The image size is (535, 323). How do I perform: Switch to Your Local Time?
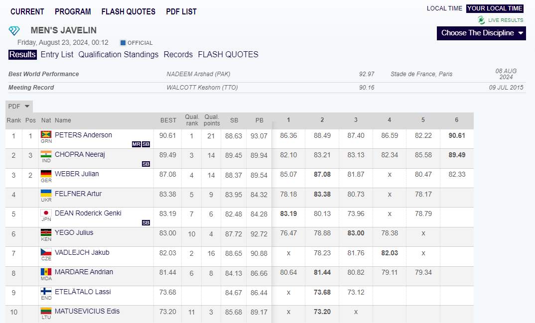[495, 8]
